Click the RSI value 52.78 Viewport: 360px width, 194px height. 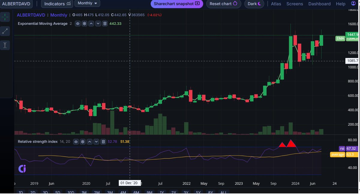[x=112, y=142]
